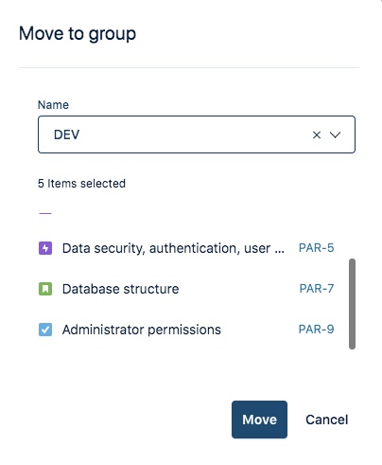
Task: Select the Data security, authentication item title
Action: [173, 248]
